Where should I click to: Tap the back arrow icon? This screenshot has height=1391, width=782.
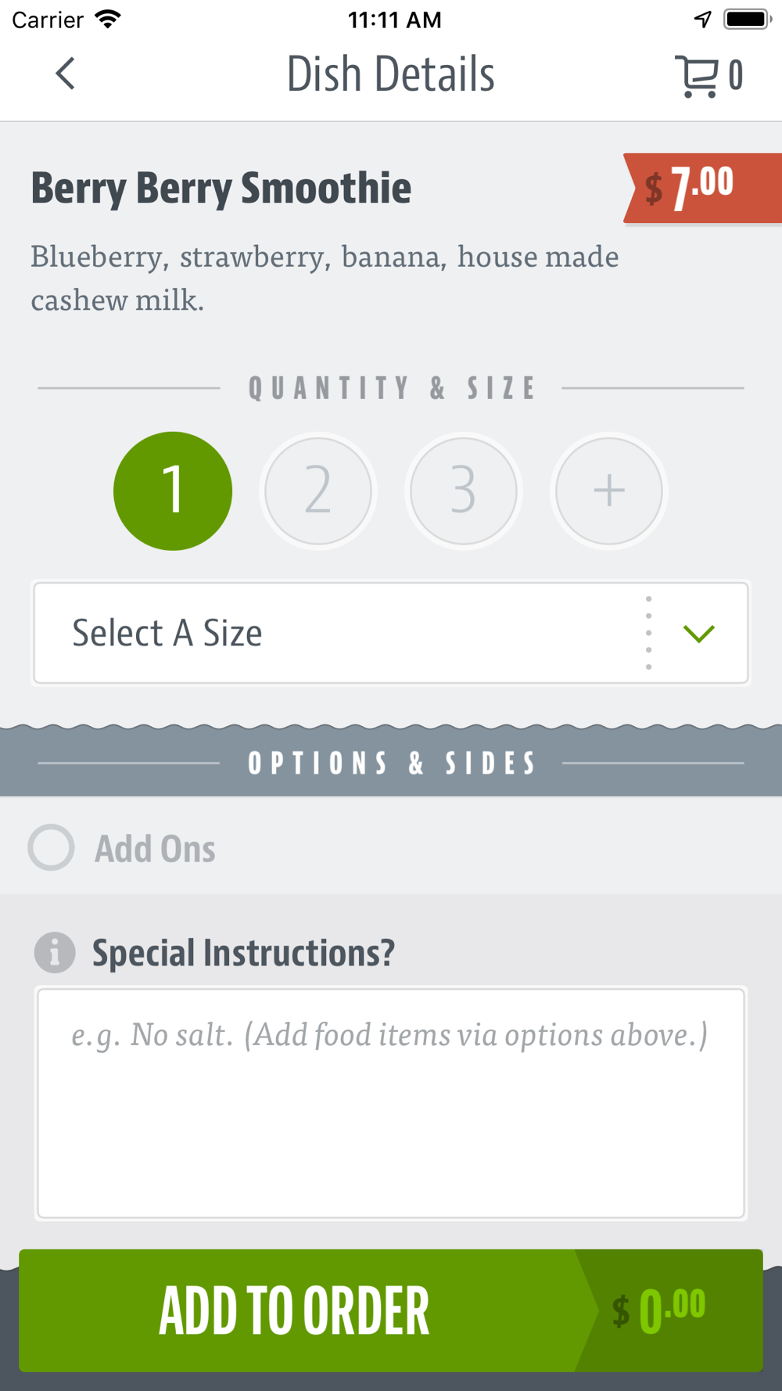[65, 74]
